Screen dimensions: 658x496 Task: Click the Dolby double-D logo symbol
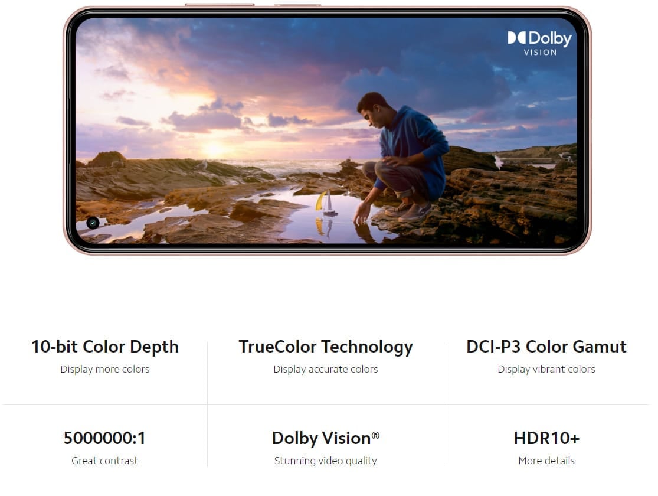pyautogui.click(x=516, y=38)
